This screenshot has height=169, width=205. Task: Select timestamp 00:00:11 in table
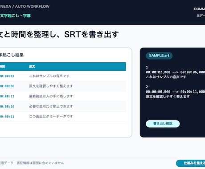[7, 97]
